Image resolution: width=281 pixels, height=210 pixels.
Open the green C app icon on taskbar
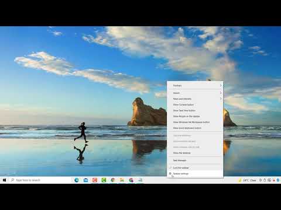[104, 180]
